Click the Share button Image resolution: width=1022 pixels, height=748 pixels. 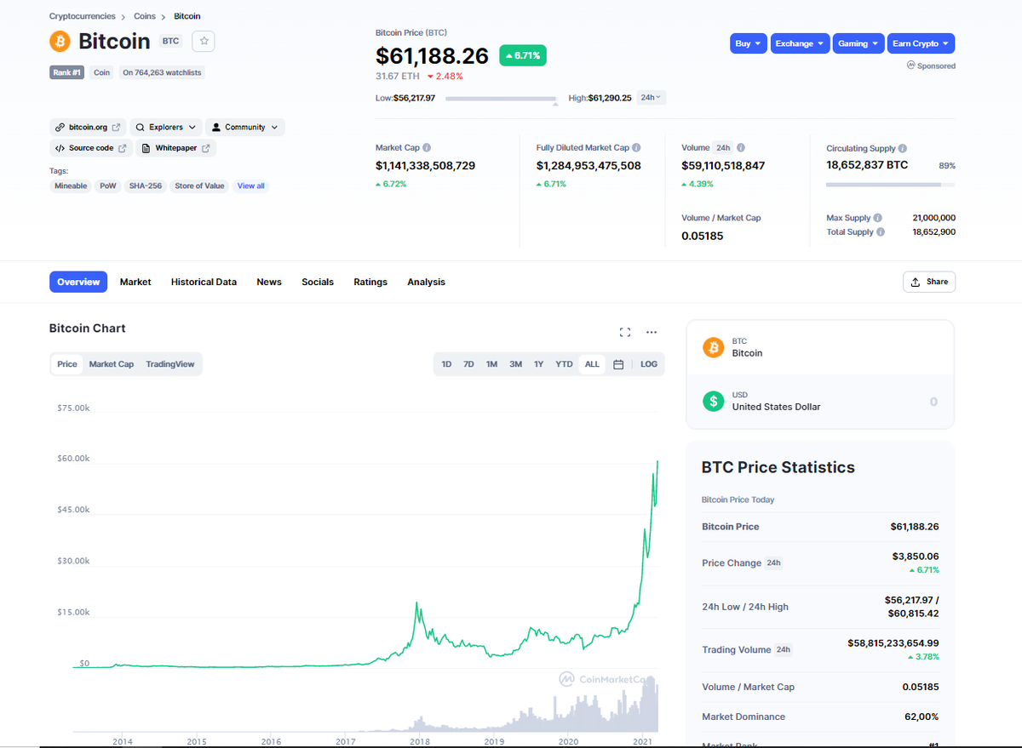tap(929, 282)
